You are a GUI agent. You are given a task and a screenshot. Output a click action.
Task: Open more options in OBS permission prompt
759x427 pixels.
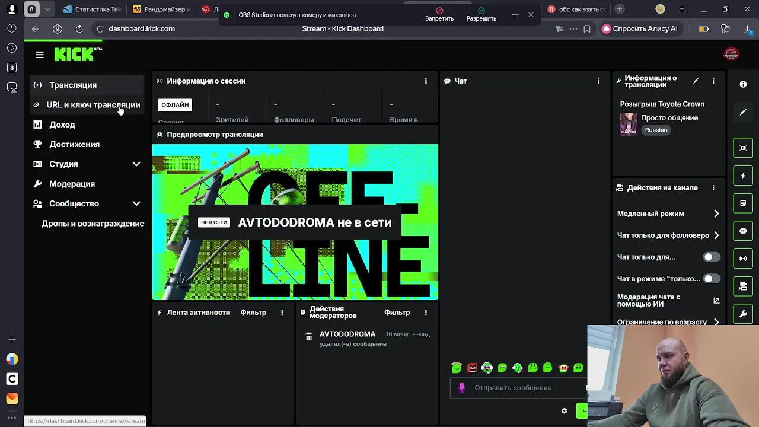click(515, 14)
